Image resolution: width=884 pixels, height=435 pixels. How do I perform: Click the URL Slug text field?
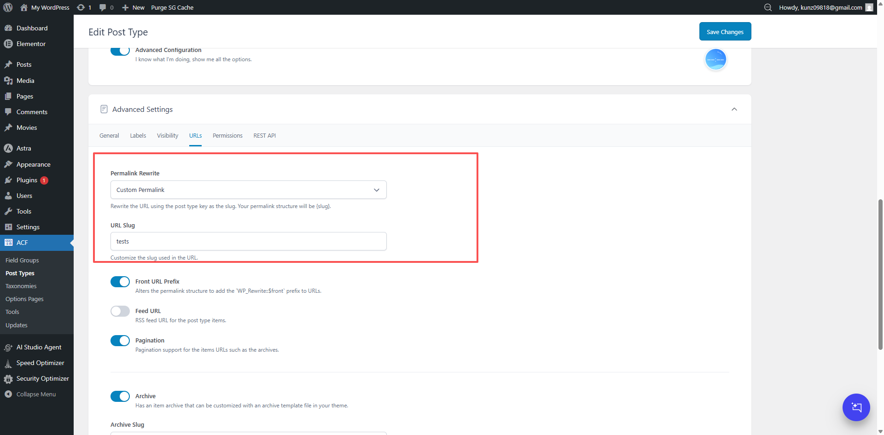(248, 241)
